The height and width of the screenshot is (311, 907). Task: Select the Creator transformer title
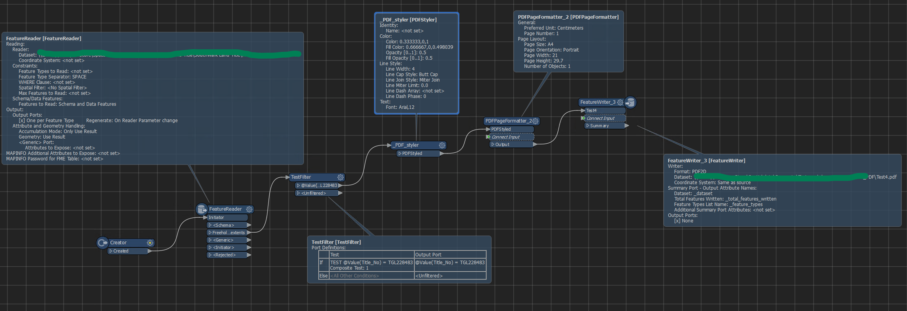click(118, 243)
